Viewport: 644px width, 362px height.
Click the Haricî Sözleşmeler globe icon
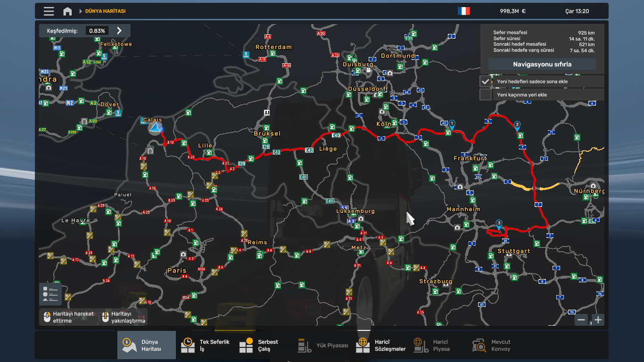363,346
